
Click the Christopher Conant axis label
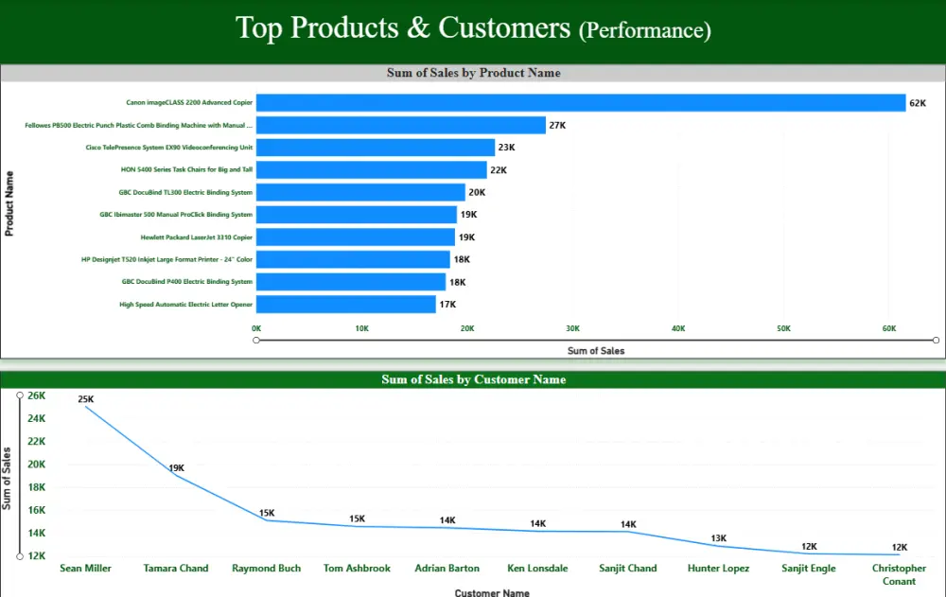pyautogui.click(x=898, y=574)
